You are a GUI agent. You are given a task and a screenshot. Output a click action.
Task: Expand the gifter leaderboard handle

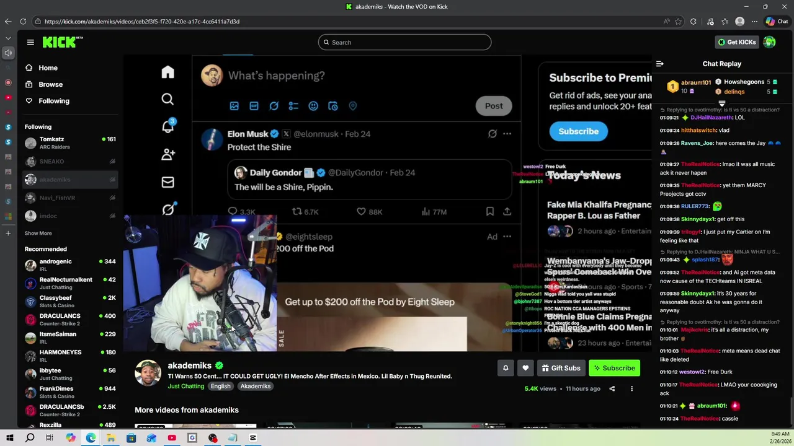pos(721,103)
